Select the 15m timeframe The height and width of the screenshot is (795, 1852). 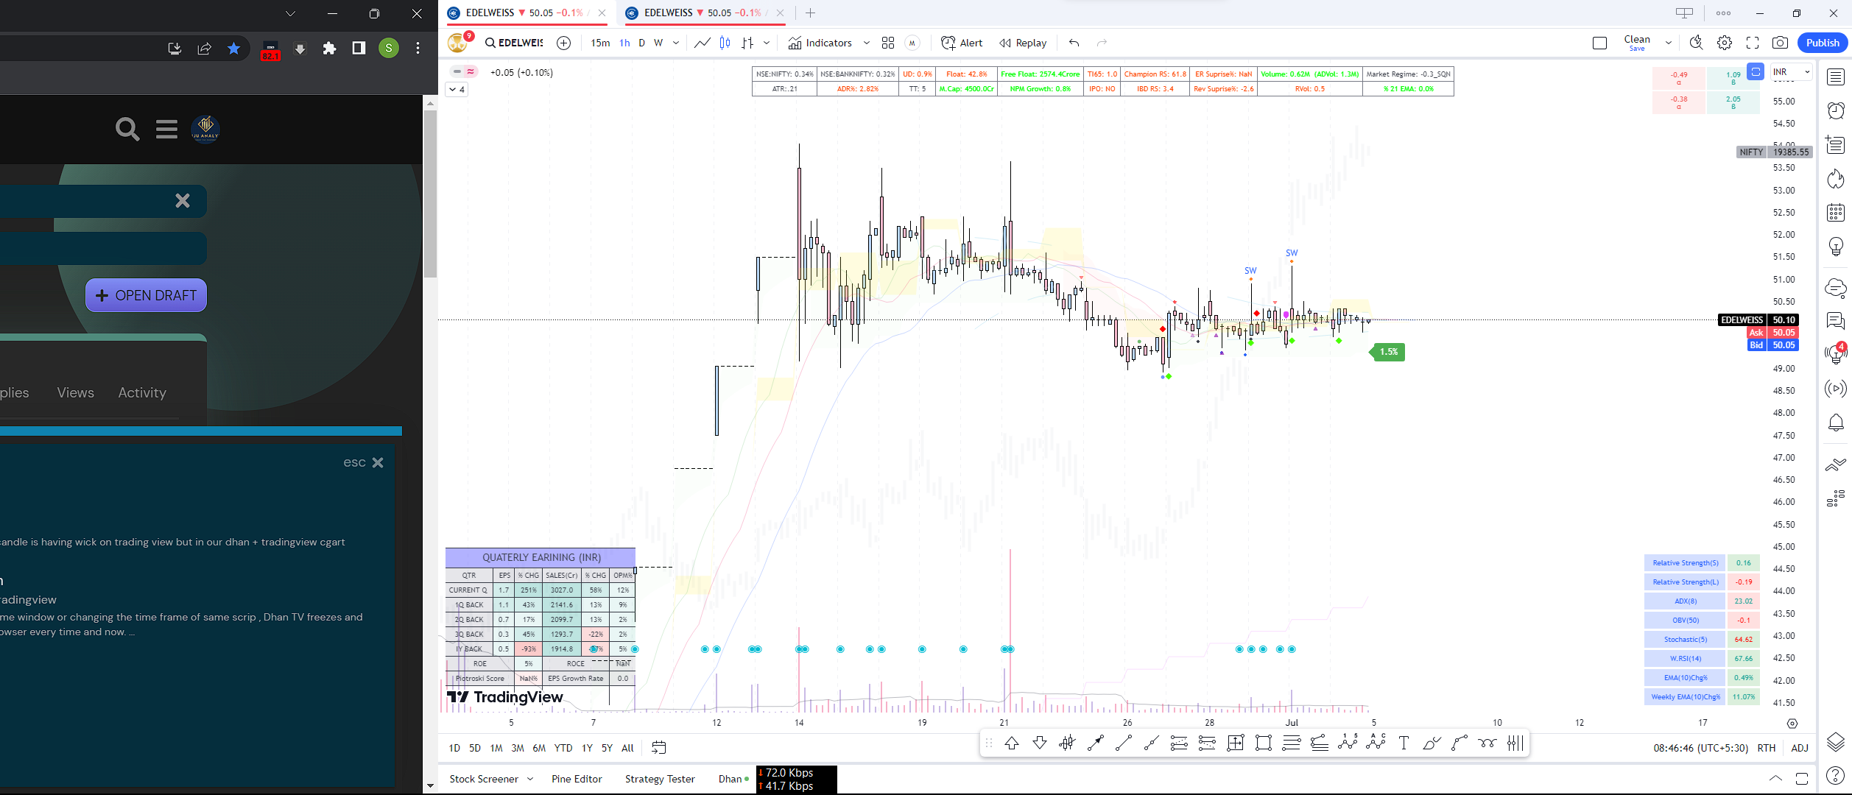pyautogui.click(x=600, y=43)
